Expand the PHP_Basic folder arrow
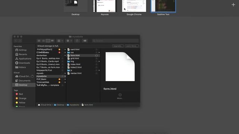Screen dimensions: 239x134 pyautogui.click(x=65, y=79)
